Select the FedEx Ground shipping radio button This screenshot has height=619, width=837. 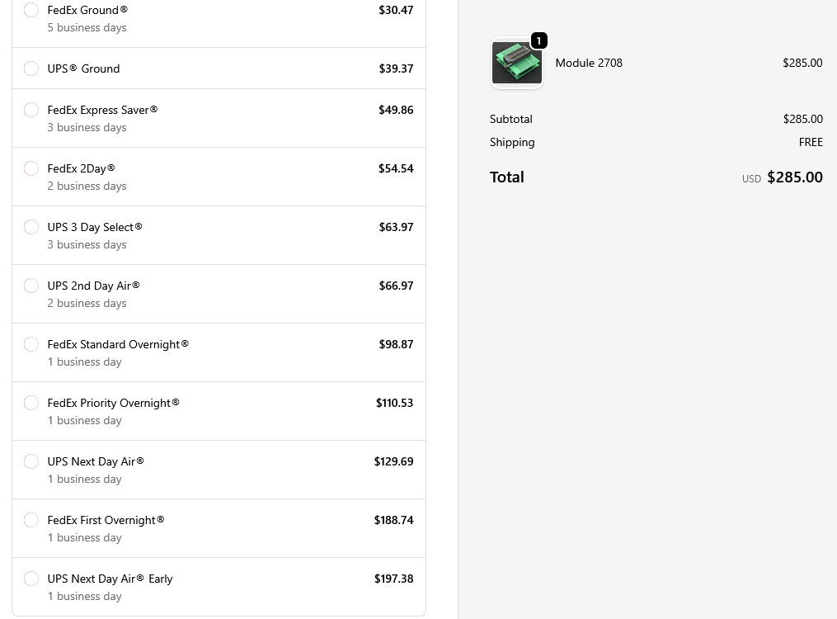(x=31, y=10)
